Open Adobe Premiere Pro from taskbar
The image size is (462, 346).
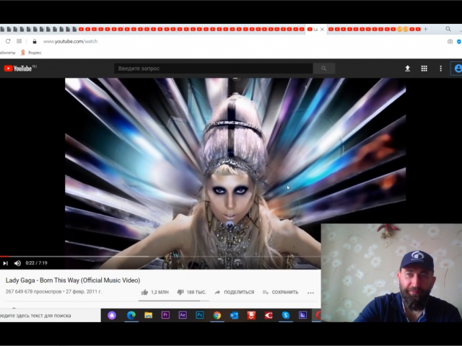click(x=165, y=315)
